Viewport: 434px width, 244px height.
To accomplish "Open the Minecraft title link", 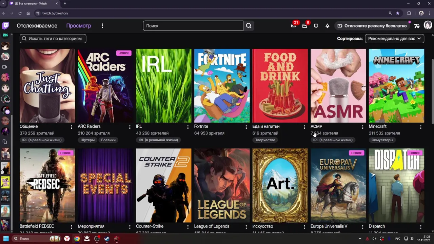I will point(378,126).
